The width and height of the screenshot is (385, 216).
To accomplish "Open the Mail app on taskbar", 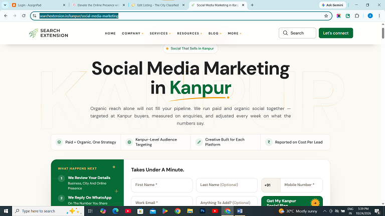I will click(153, 211).
